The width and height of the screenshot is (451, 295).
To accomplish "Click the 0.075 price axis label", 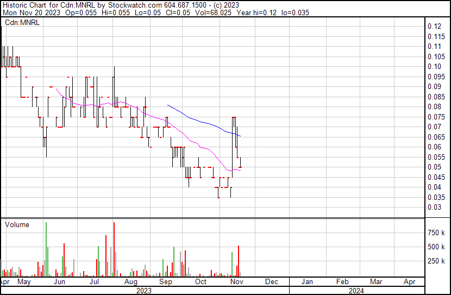I will pos(435,117).
